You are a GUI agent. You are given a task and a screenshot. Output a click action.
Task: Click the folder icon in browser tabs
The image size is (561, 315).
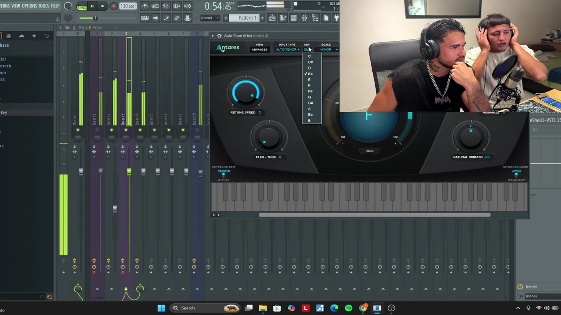click(x=47, y=36)
